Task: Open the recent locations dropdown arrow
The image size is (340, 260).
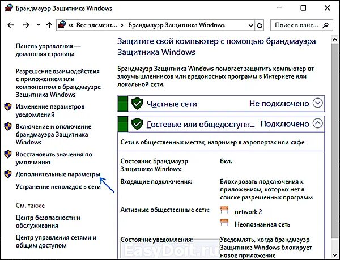Action: click(39, 25)
